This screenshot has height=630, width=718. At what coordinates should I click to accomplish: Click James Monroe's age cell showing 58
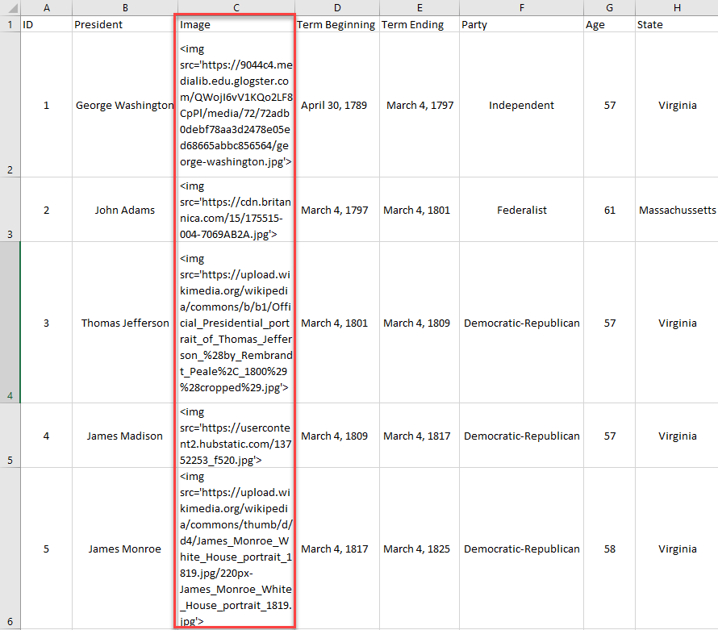609,549
